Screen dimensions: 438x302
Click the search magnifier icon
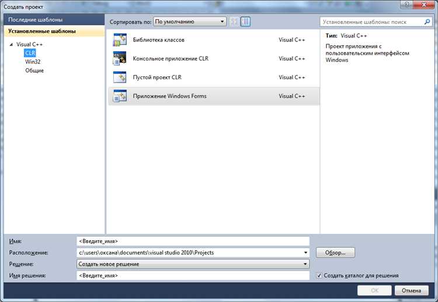427,22
